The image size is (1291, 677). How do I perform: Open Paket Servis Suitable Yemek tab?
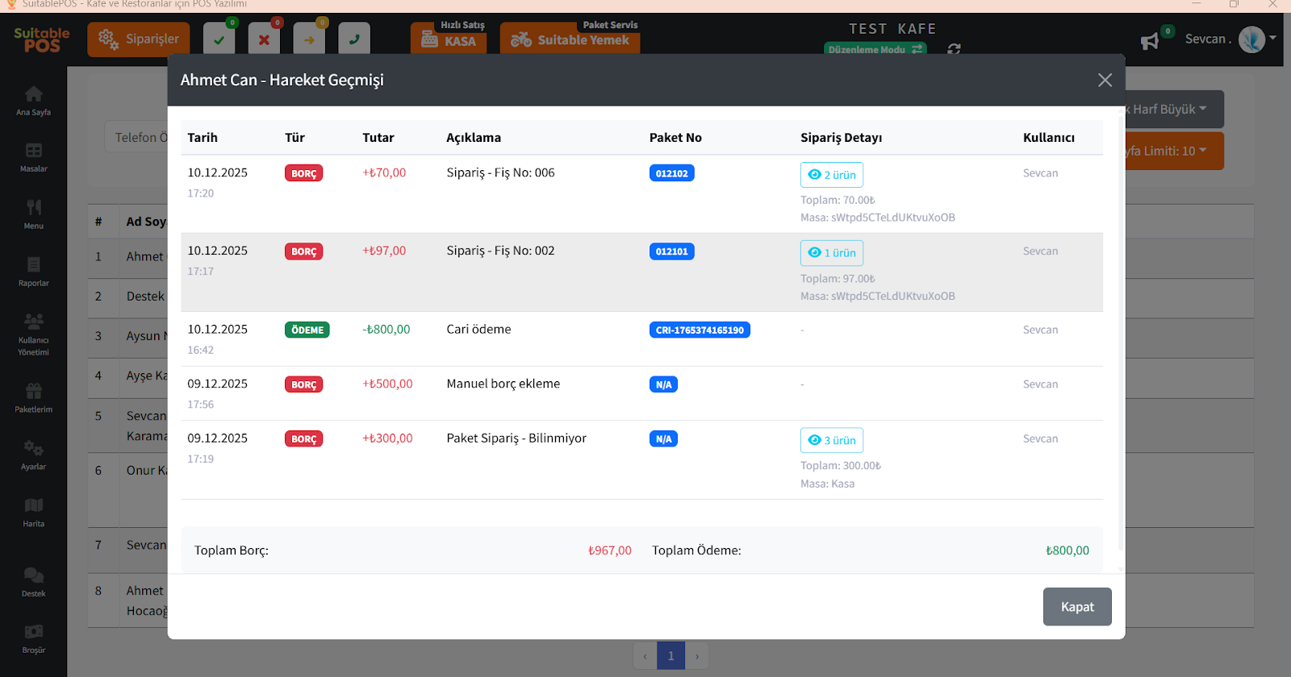click(x=570, y=39)
